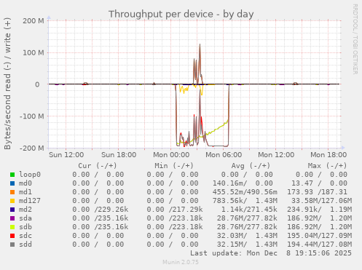This screenshot has height=270, width=362.
Task: Click the 'Sun 18:00' x-axis label
Action: pyautogui.click(x=119, y=155)
